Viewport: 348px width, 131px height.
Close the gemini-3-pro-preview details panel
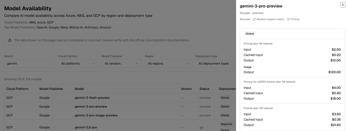342,5
